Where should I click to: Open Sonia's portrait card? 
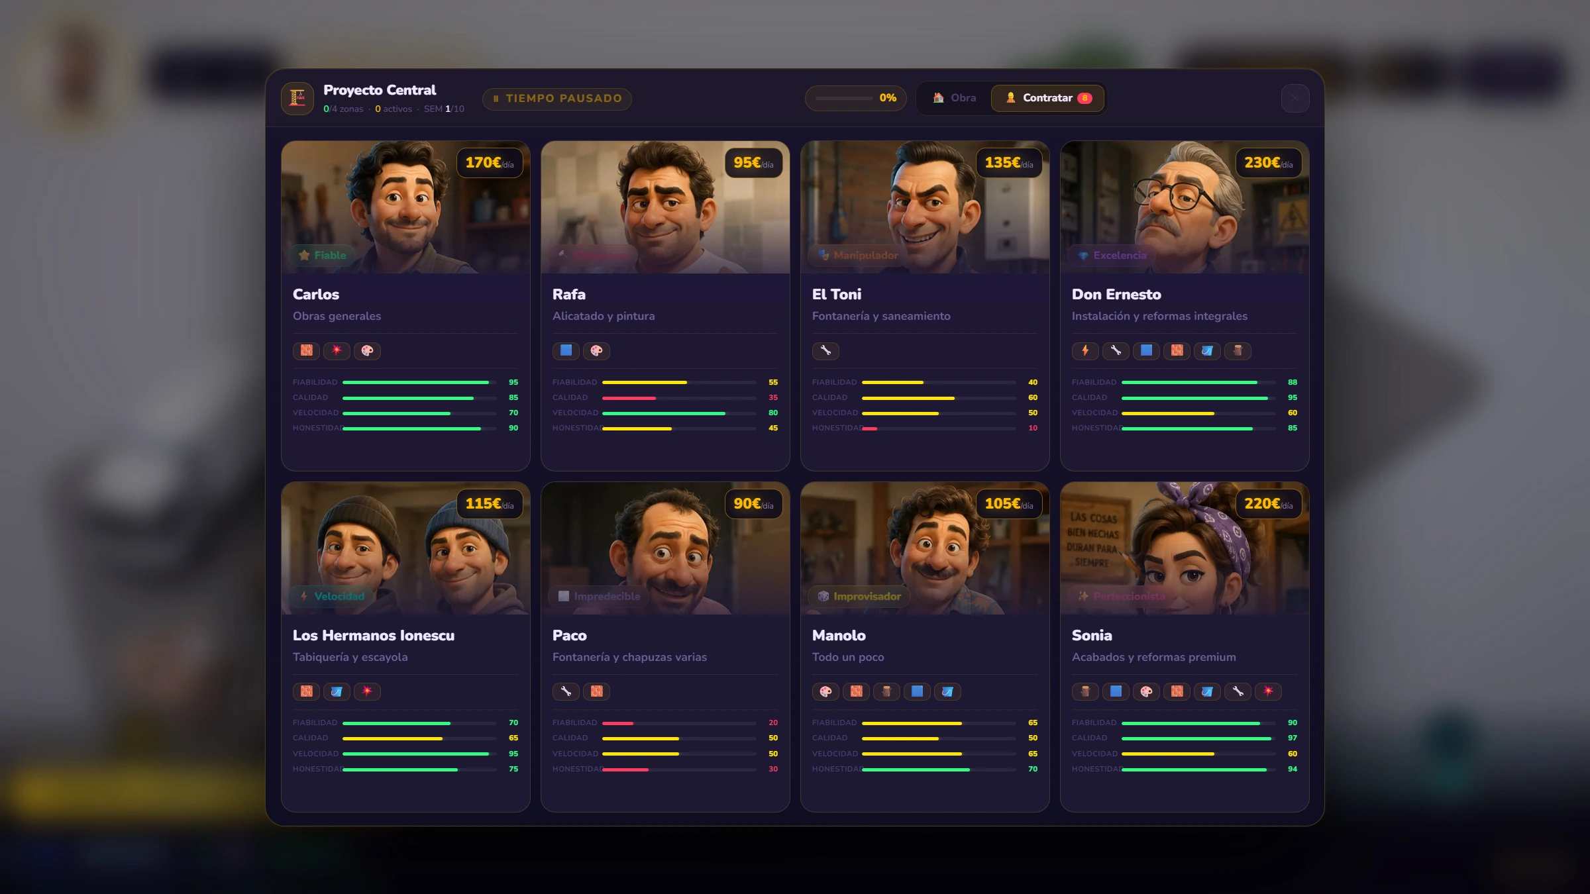tap(1185, 548)
